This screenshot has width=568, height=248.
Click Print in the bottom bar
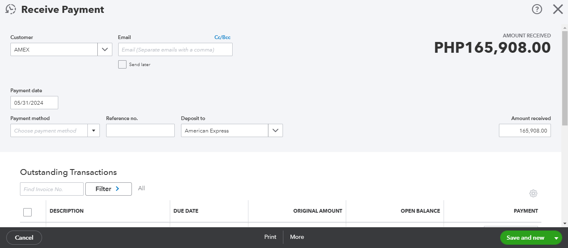coord(270,237)
